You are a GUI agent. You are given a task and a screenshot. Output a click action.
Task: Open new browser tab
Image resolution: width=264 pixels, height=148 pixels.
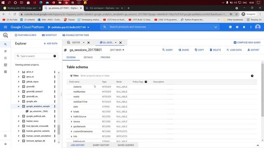click(128, 8)
